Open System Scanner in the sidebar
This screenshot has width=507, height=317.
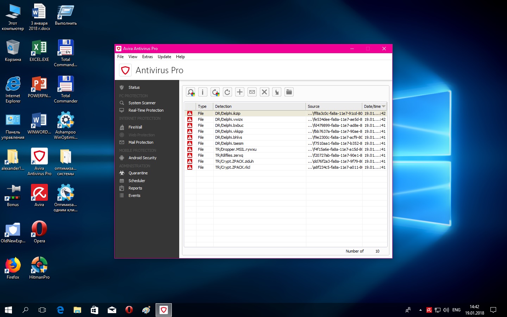(x=142, y=103)
